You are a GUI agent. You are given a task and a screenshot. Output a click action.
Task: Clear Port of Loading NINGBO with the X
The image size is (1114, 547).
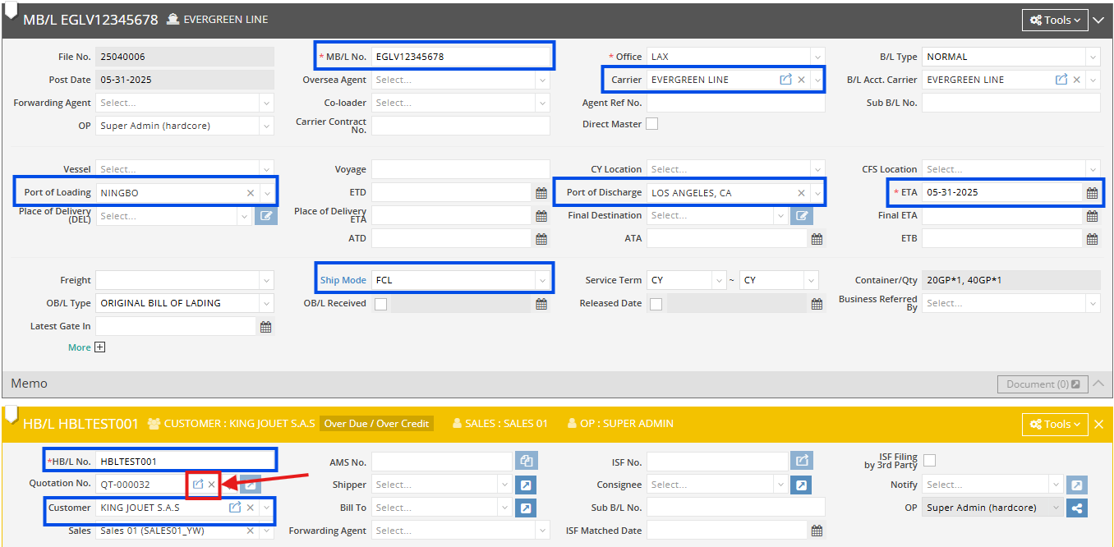[251, 191]
